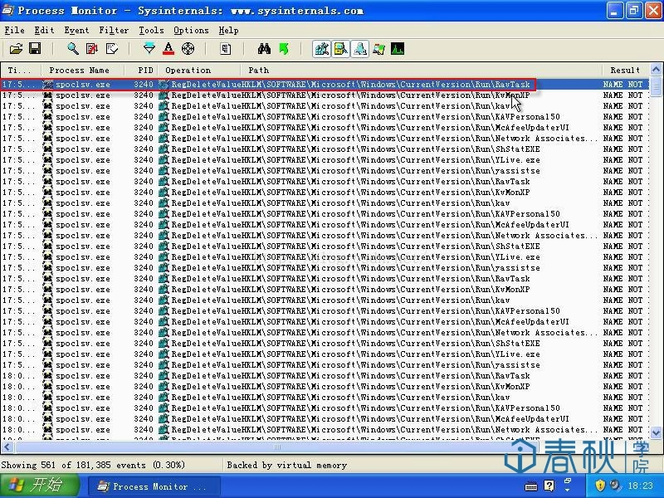Clear the display using the Clear icon
This screenshot has width=664, height=498.
point(112,49)
